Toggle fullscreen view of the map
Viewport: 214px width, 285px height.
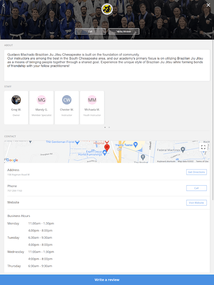tap(203, 147)
